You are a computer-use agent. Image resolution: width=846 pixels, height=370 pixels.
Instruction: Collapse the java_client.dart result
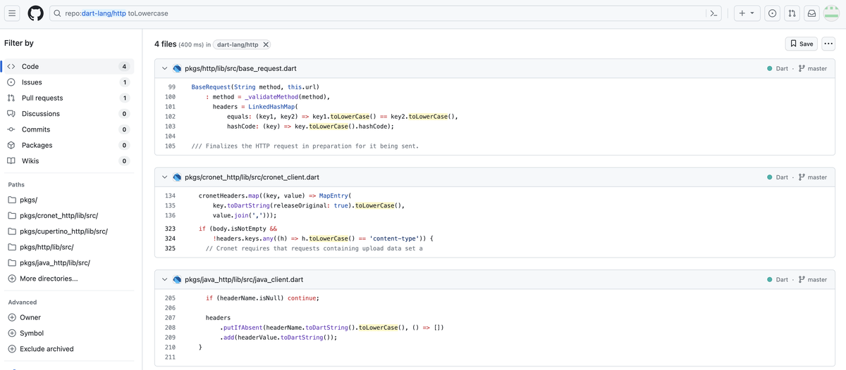tap(164, 279)
